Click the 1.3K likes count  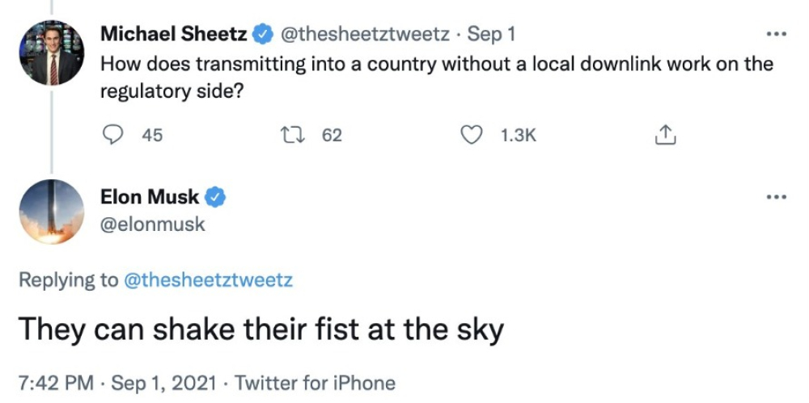(x=519, y=136)
